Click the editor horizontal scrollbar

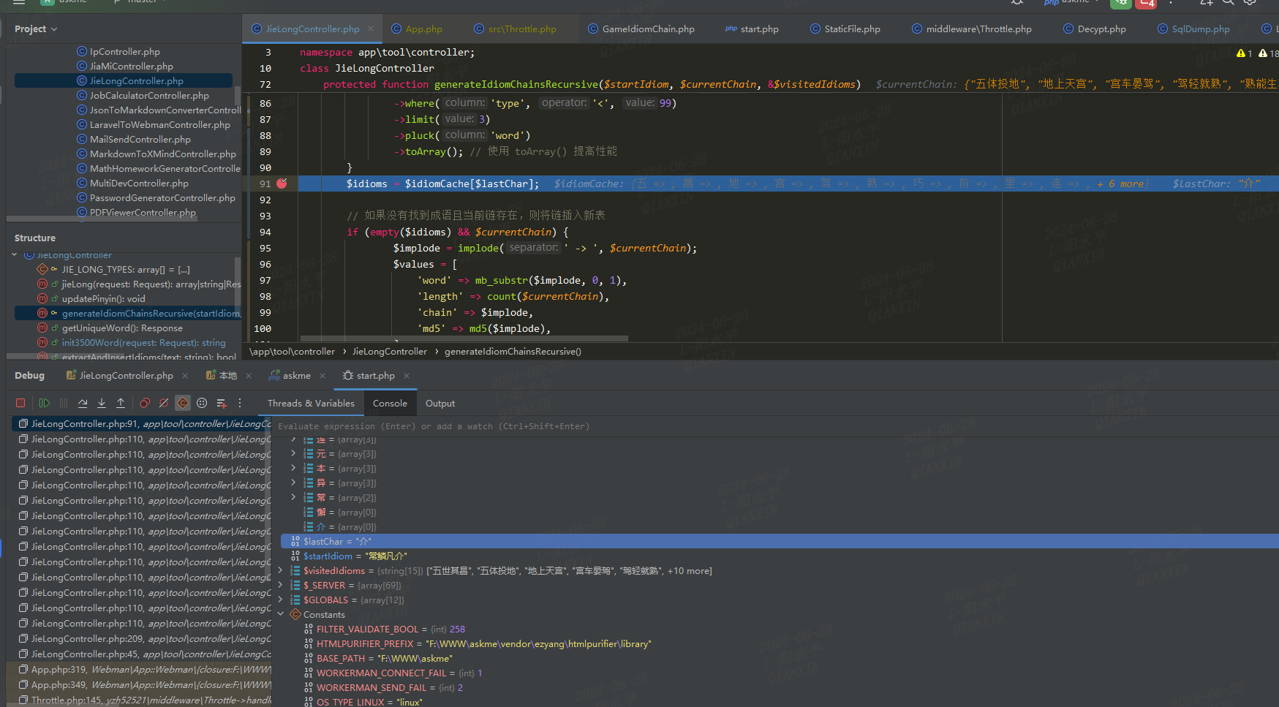click(x=464, y=339)
